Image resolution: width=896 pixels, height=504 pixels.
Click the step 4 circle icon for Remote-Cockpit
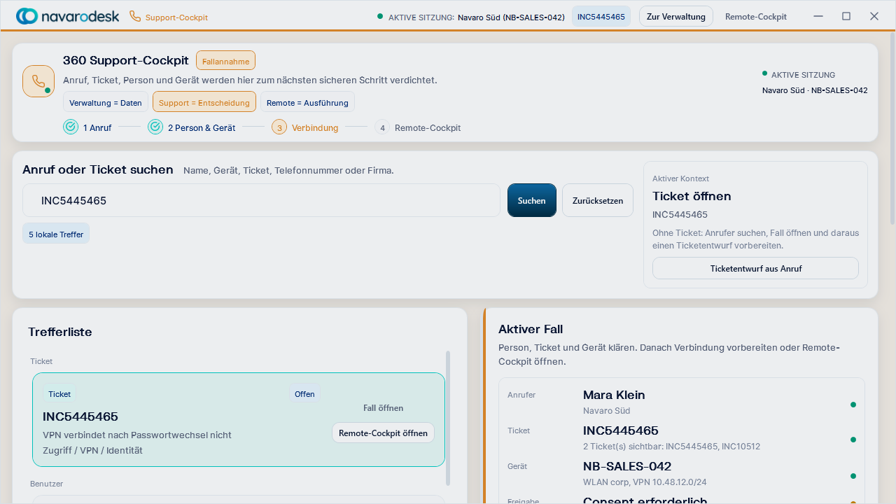[x=382, y=127]
